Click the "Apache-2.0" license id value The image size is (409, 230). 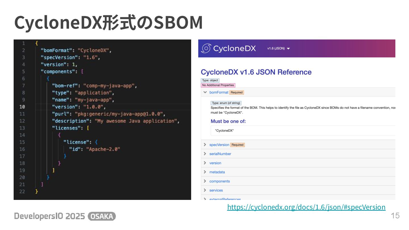tap(103, 149)
